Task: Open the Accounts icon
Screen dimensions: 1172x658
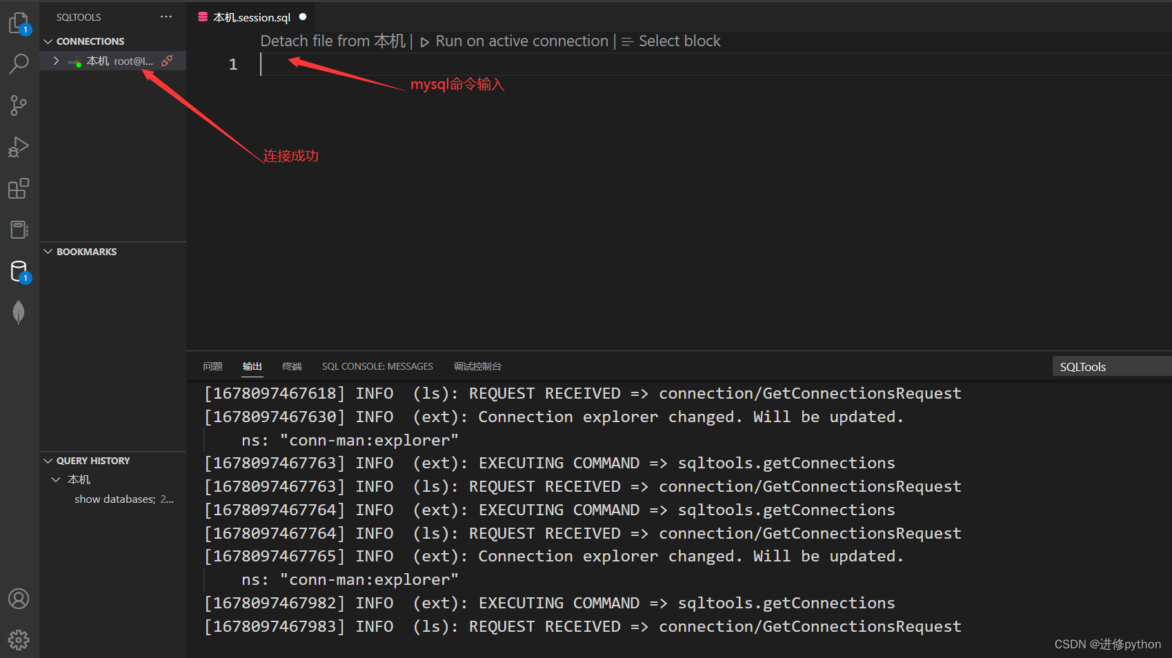Action: (19, 599)
